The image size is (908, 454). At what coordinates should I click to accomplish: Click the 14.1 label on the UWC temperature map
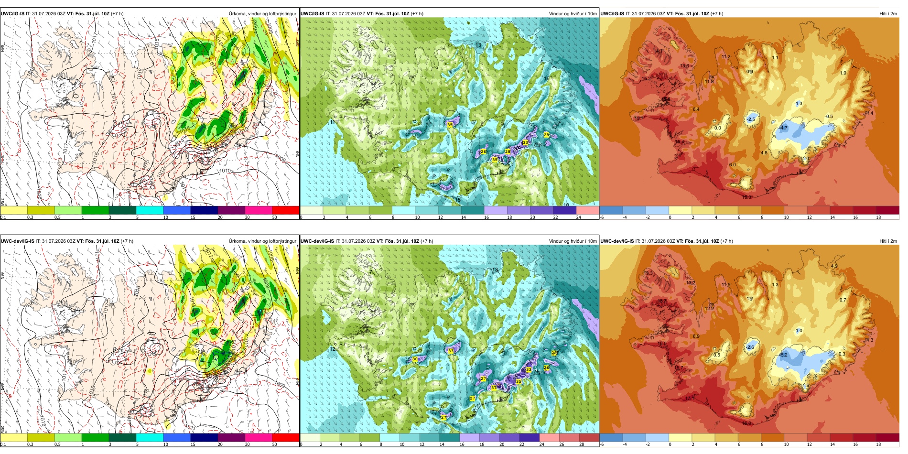tap(659, 51)
